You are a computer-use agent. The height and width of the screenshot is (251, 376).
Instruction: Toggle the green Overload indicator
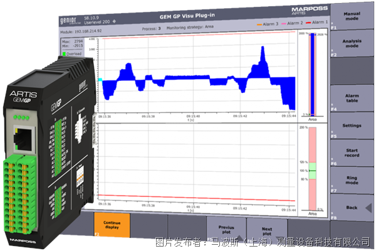coord(64,54)
